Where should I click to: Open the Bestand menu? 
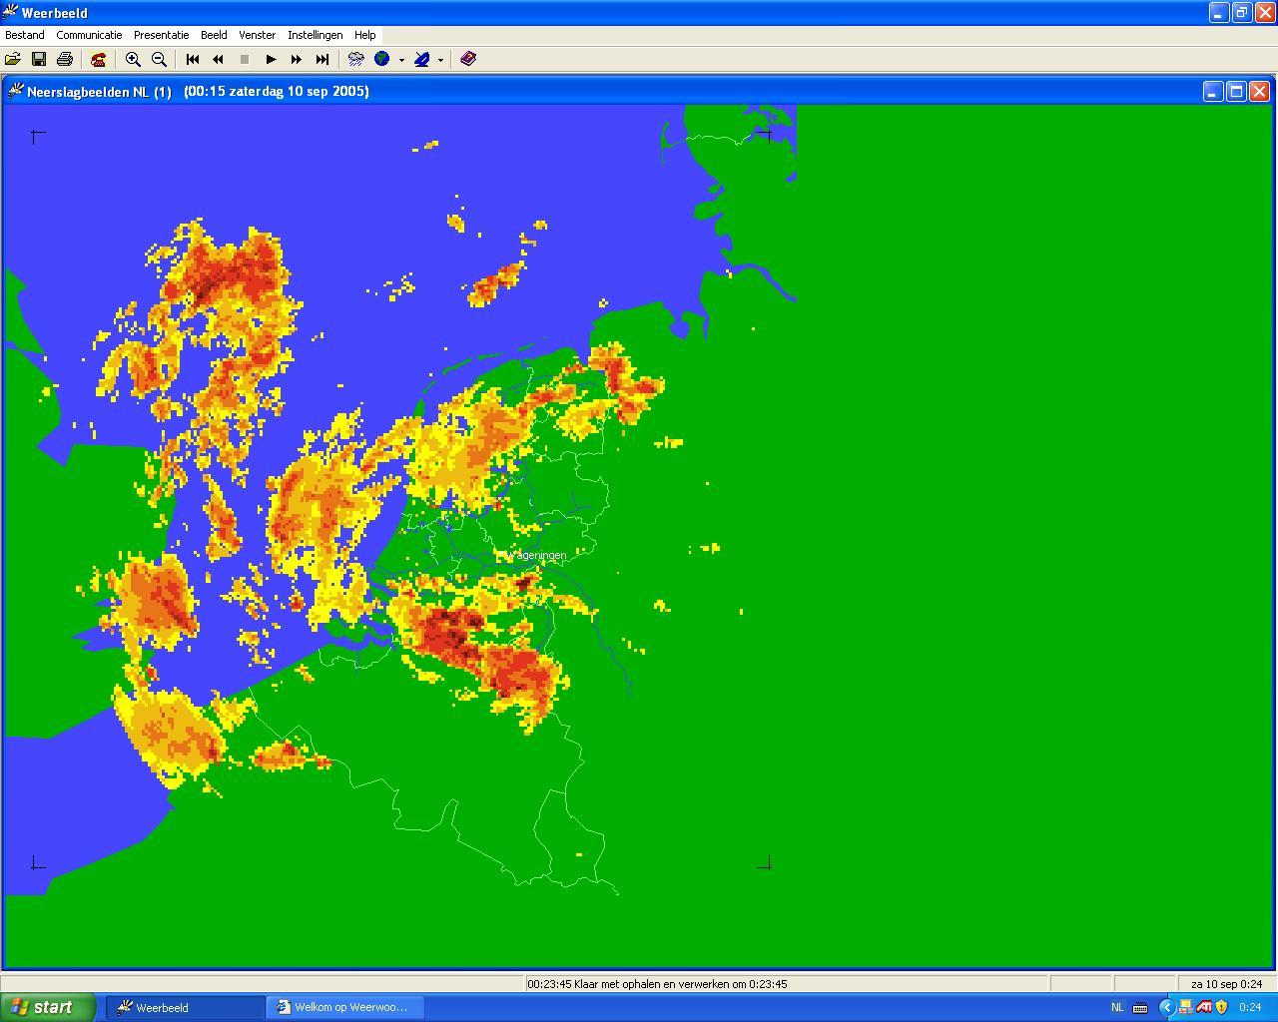[25, 35]
